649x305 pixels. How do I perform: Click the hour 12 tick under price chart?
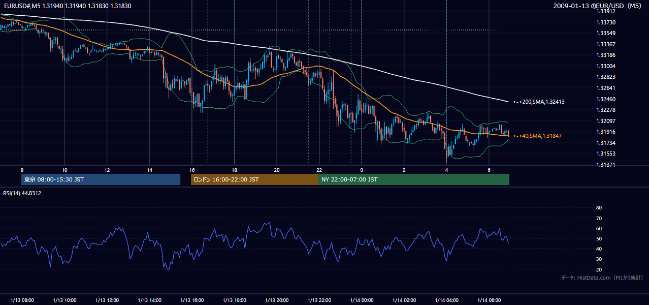[x=107, y=170]
